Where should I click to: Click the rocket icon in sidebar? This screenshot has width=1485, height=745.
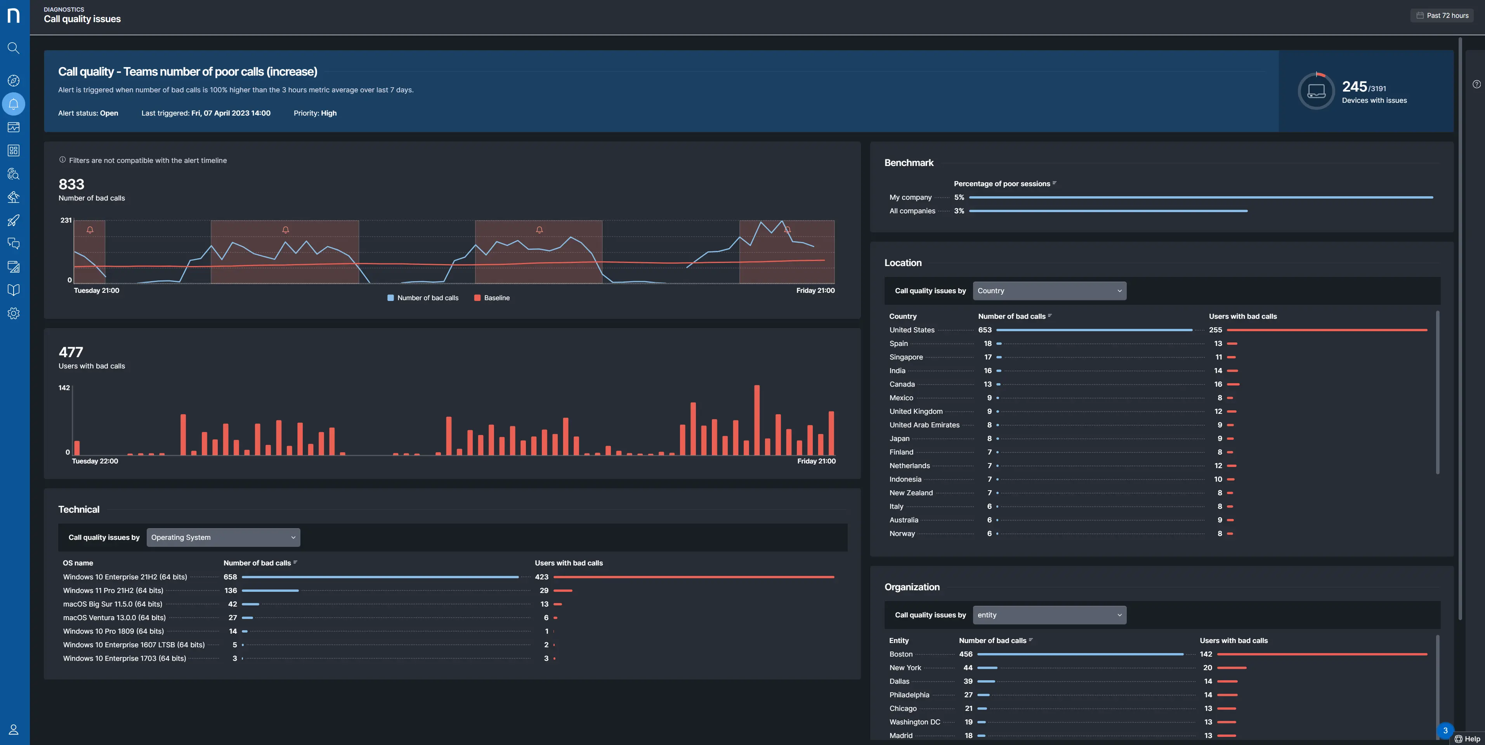click(13, 221)
